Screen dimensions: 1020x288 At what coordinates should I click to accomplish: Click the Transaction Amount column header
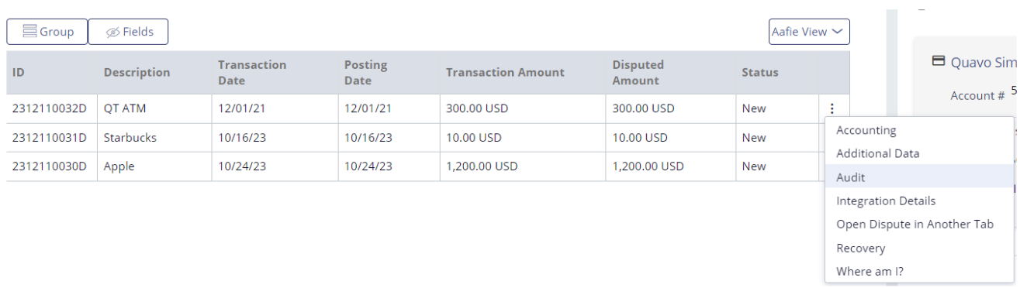coord(505,73)
